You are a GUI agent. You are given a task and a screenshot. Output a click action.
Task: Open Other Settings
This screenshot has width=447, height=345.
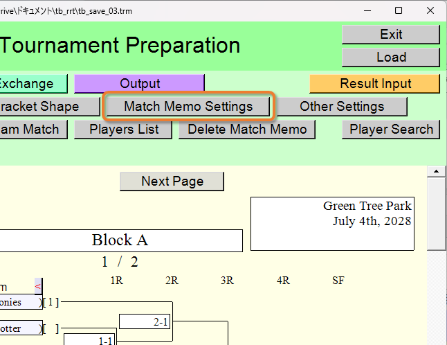point(342,107)
